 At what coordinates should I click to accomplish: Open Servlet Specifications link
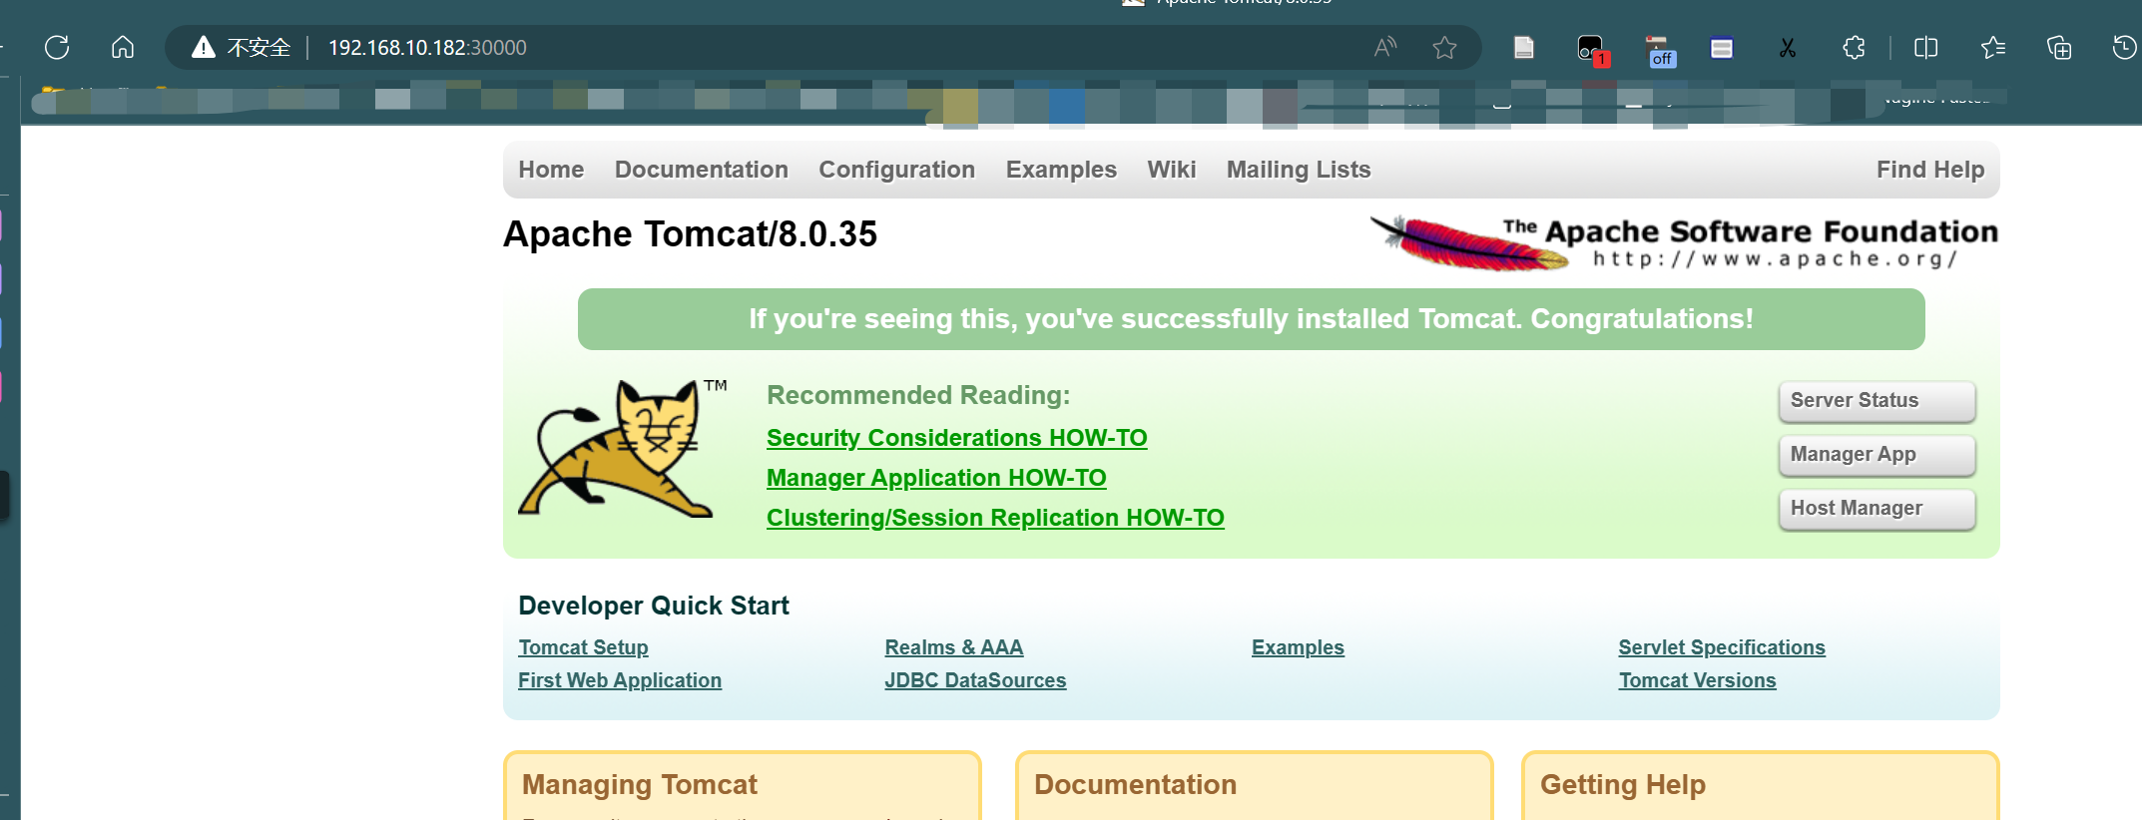tap(1722, 647)
